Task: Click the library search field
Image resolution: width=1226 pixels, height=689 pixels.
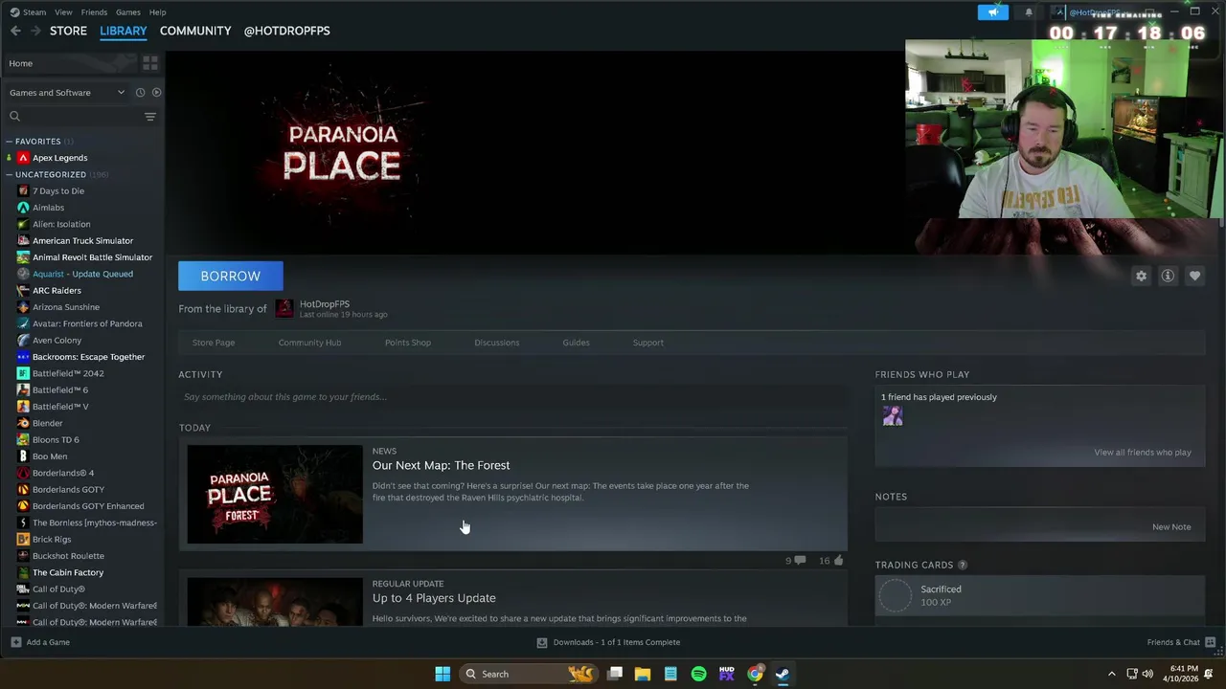Action: (x=75, y=117)
